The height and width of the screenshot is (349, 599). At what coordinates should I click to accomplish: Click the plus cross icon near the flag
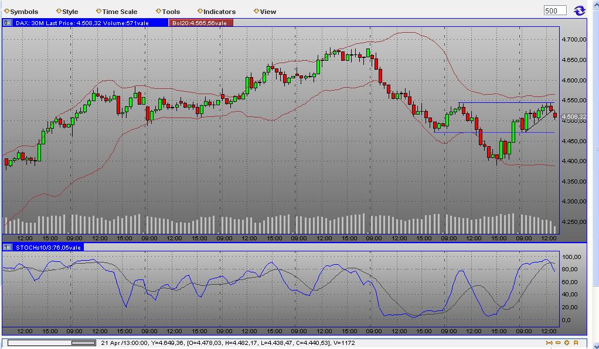tap(567, 343)
